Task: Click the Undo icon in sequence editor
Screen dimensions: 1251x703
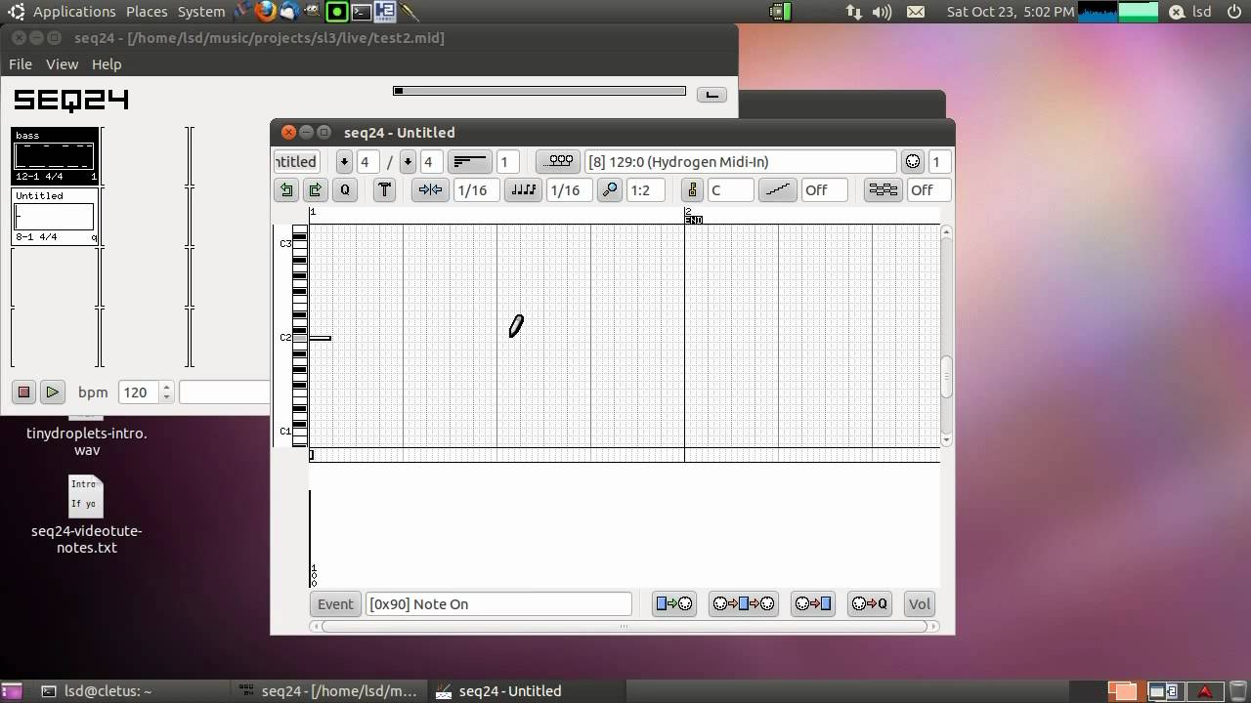Action: 286,190
